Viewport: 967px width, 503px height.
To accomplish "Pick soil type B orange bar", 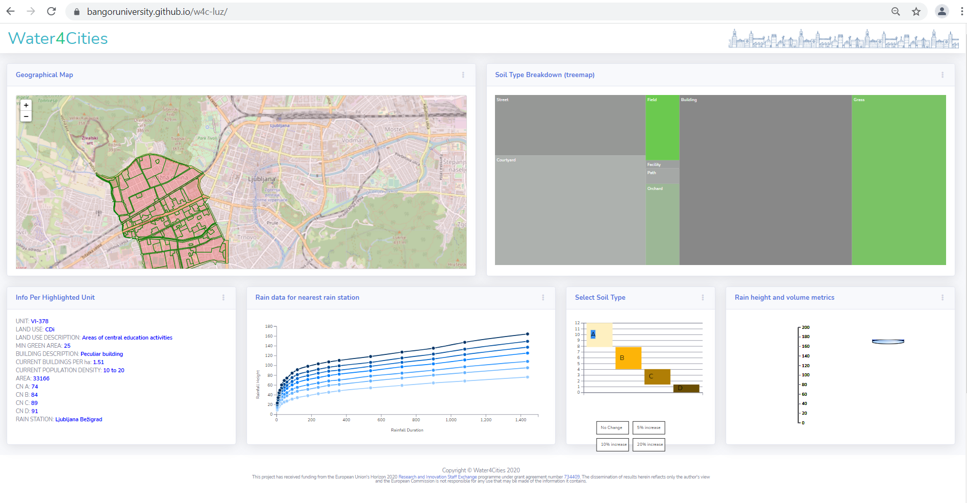I will [x=628, y=358].
